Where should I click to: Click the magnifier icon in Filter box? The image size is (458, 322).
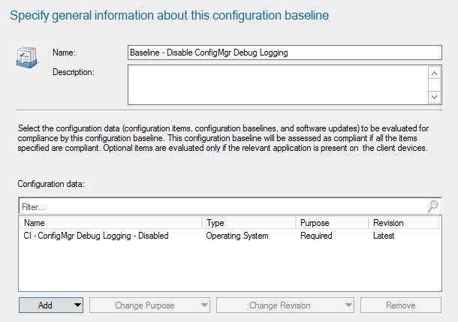point(433,206)
